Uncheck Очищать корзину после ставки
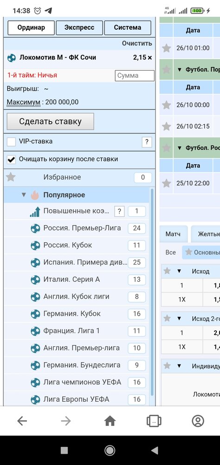Viewport: 220px width, 465px height. pyautogui.click(x=12, y=159)
